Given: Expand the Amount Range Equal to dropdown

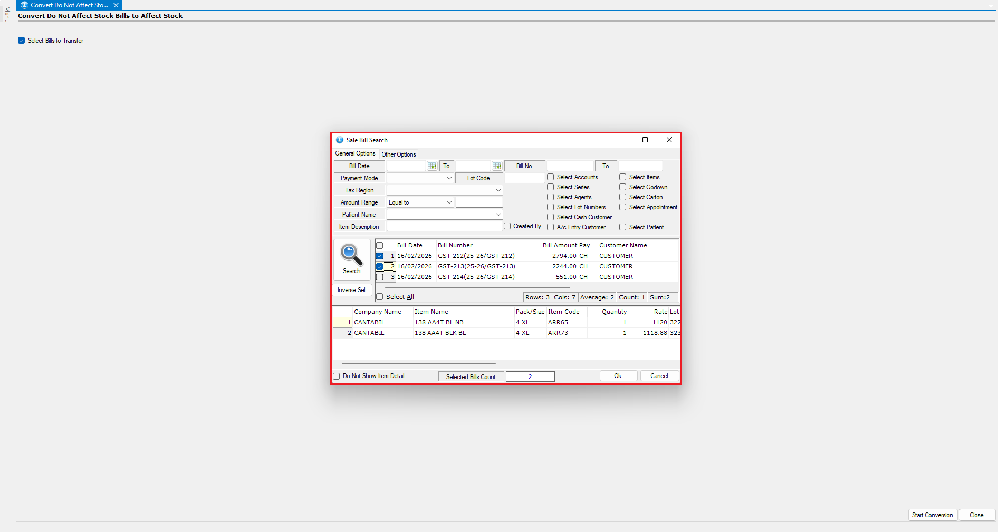Looking at the screenshot, I should click(x=449, y=202).
